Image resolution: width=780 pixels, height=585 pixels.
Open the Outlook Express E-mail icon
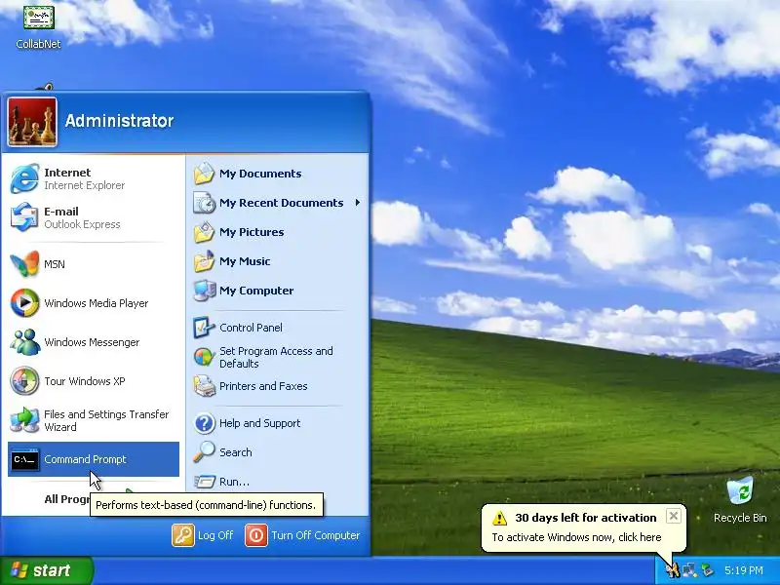coord(24,217)
